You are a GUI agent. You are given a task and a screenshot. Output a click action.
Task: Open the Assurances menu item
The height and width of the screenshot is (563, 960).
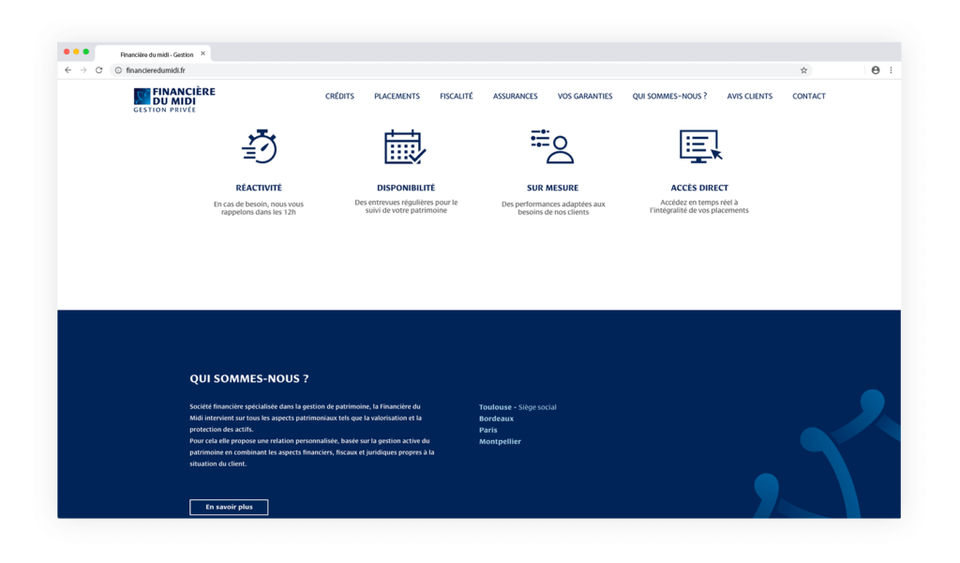tap(515, 97)
